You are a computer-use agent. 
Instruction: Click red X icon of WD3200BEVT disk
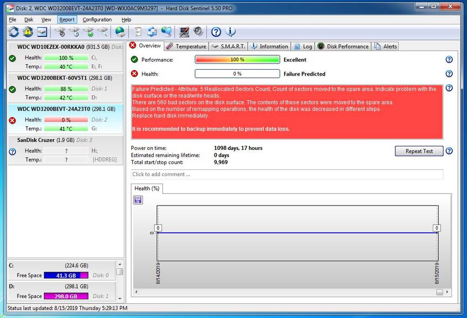[12, 120]
